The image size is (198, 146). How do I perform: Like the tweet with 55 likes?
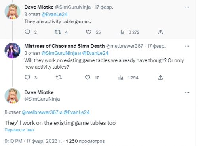tap(89, 32)
